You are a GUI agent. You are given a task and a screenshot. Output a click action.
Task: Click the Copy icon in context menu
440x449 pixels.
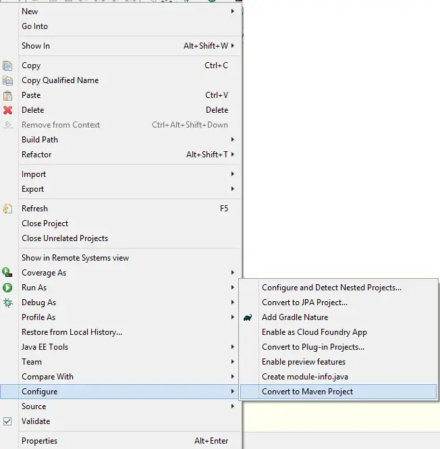[8, 65]
